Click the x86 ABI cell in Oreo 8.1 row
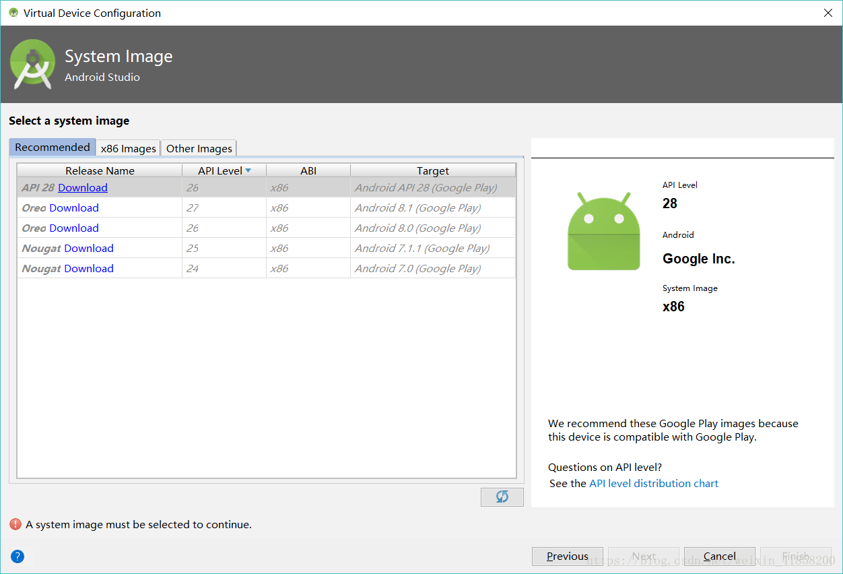Viewport: 843px width, 574px height. (308, 208)
